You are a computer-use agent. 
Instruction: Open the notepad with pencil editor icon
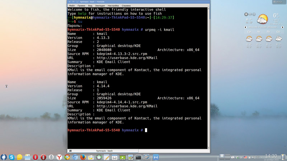point(107,157)
